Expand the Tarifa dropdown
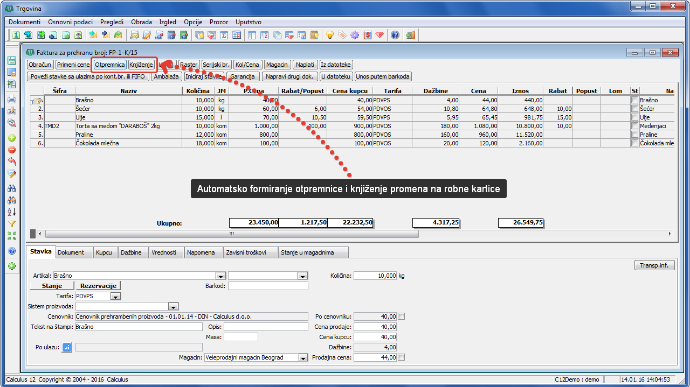Image resolution: width=690 pixels, height=387 pixels. [116, 296]
